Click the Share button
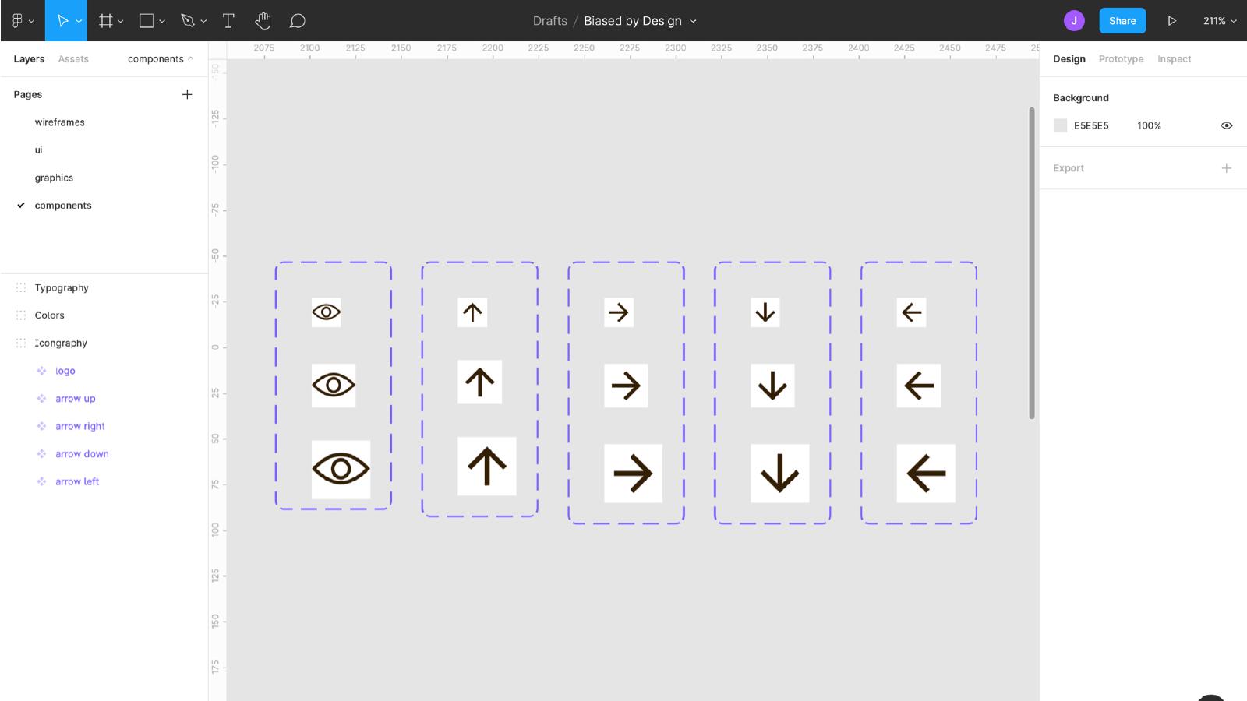 pos(1122,20)
